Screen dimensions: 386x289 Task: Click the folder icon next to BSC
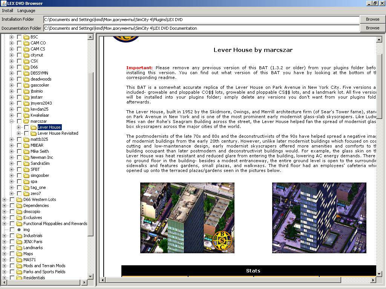26,37
